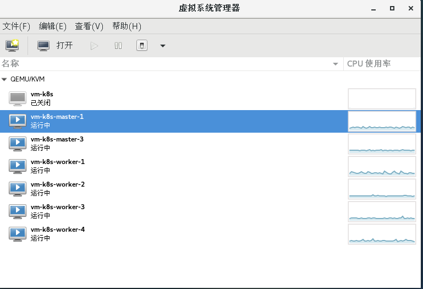Open the 编辑(E) menu
The image size is (423, 289).
(x=52, y=26)
